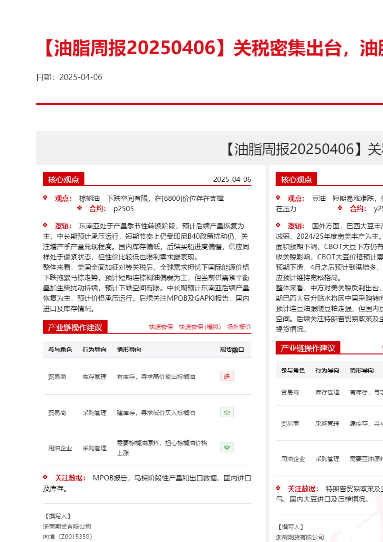This screenshot has height=542, width=383.
Task: Select palm oil 产业链操作建议 section tab
Action: (75, 327)
